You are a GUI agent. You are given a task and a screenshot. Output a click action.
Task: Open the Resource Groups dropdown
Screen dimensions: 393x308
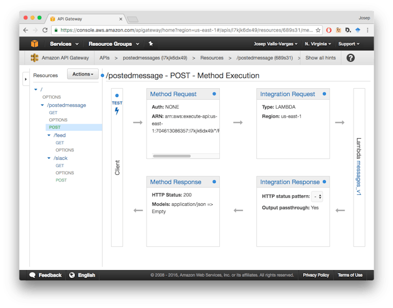pos(114,44)
